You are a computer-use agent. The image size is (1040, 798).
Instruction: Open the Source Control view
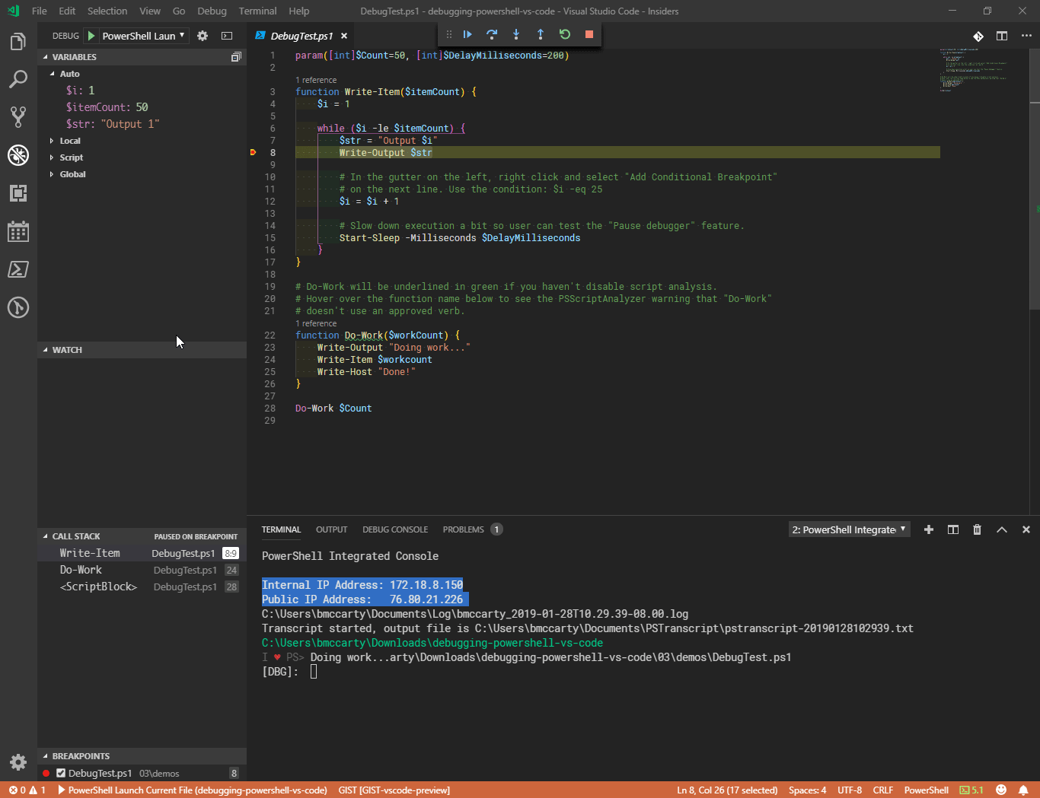[18, 116]
